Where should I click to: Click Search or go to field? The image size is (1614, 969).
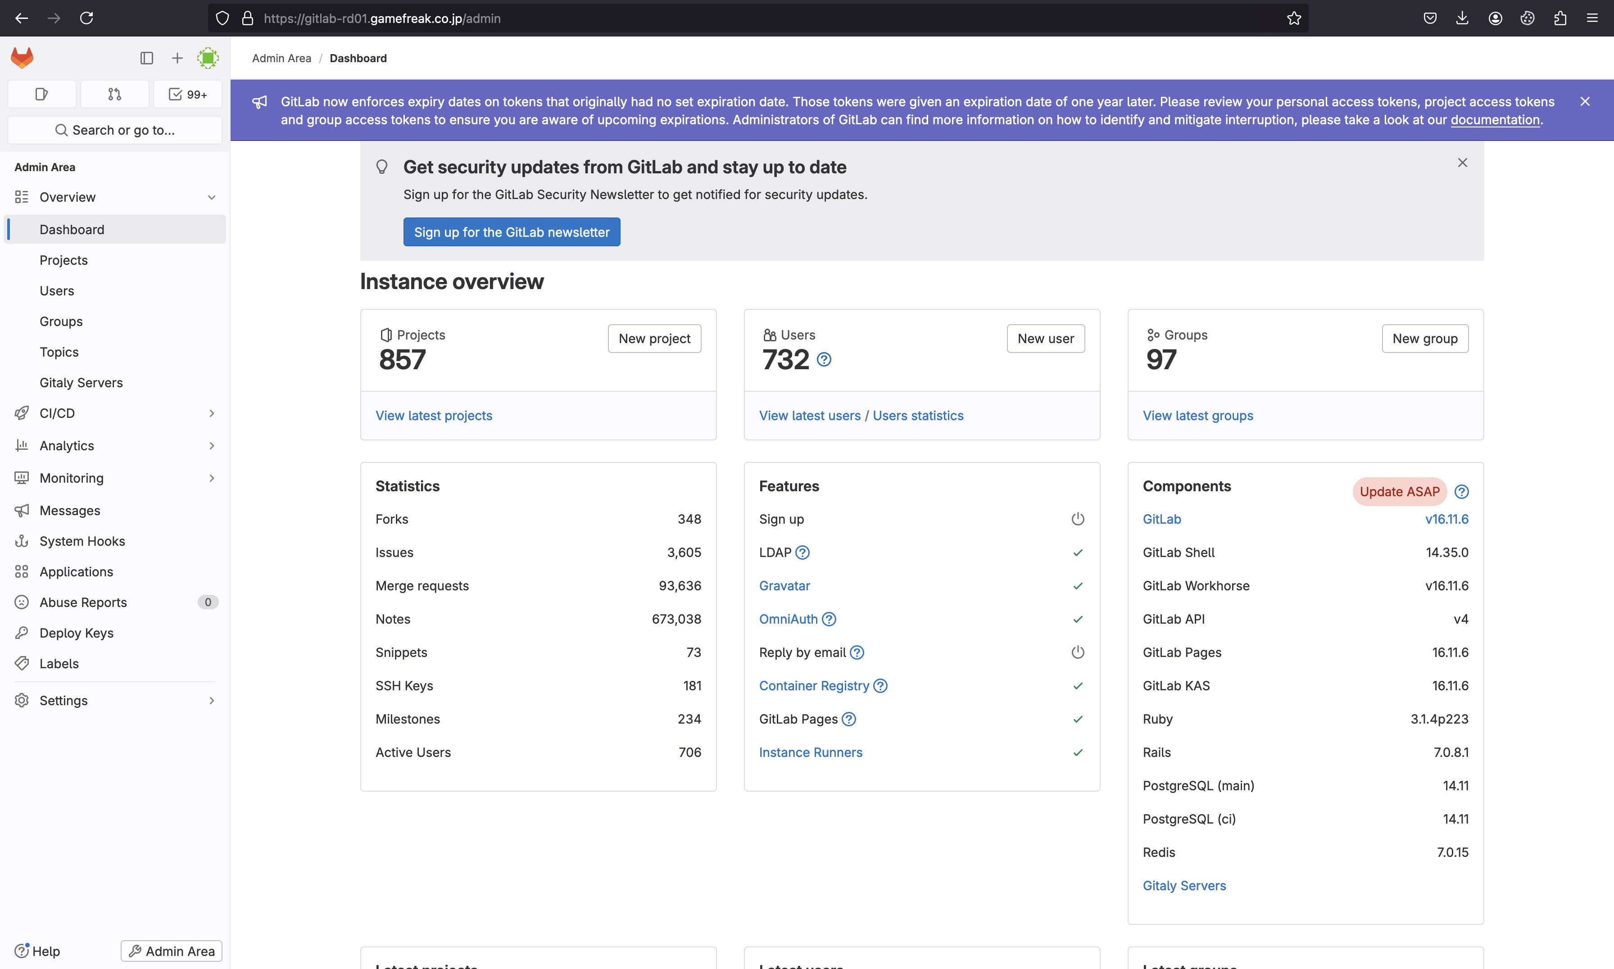click(x=115, y=130)
